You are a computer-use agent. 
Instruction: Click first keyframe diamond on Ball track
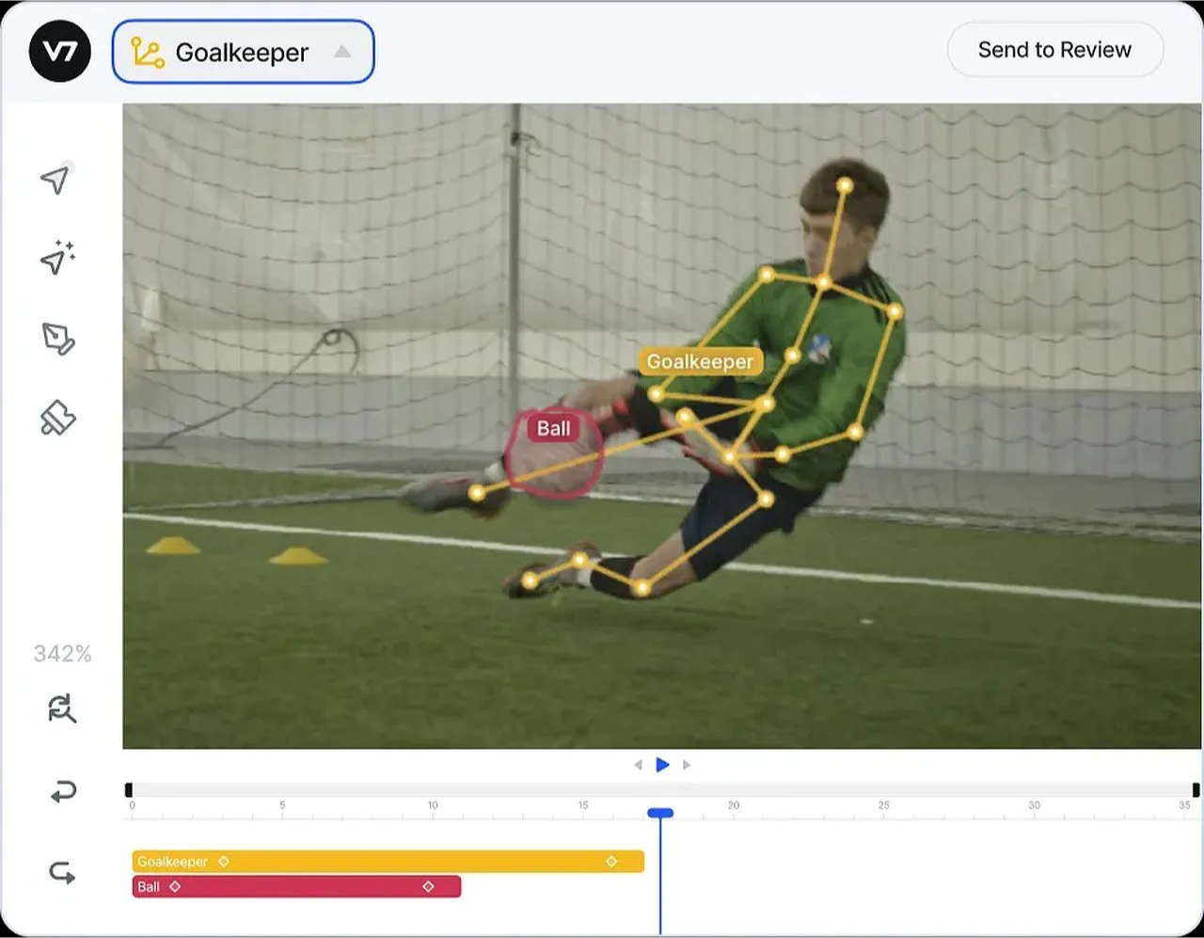(175, 886)
